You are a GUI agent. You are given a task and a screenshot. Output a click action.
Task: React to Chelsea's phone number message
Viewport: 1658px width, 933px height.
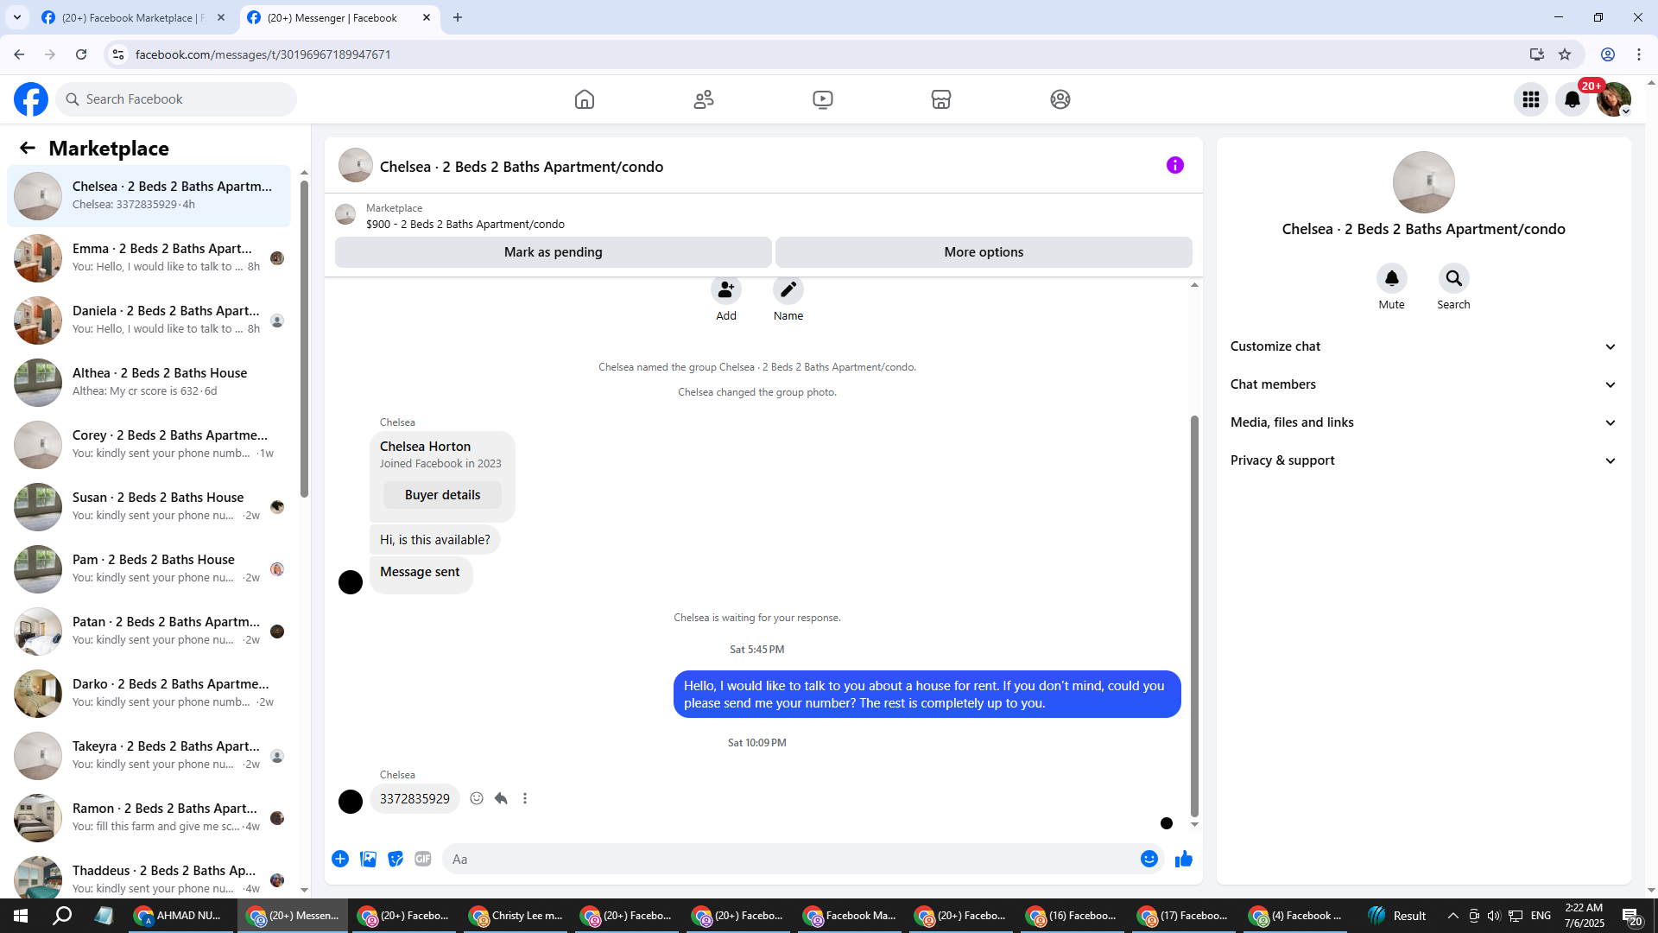tap(477, 798)
